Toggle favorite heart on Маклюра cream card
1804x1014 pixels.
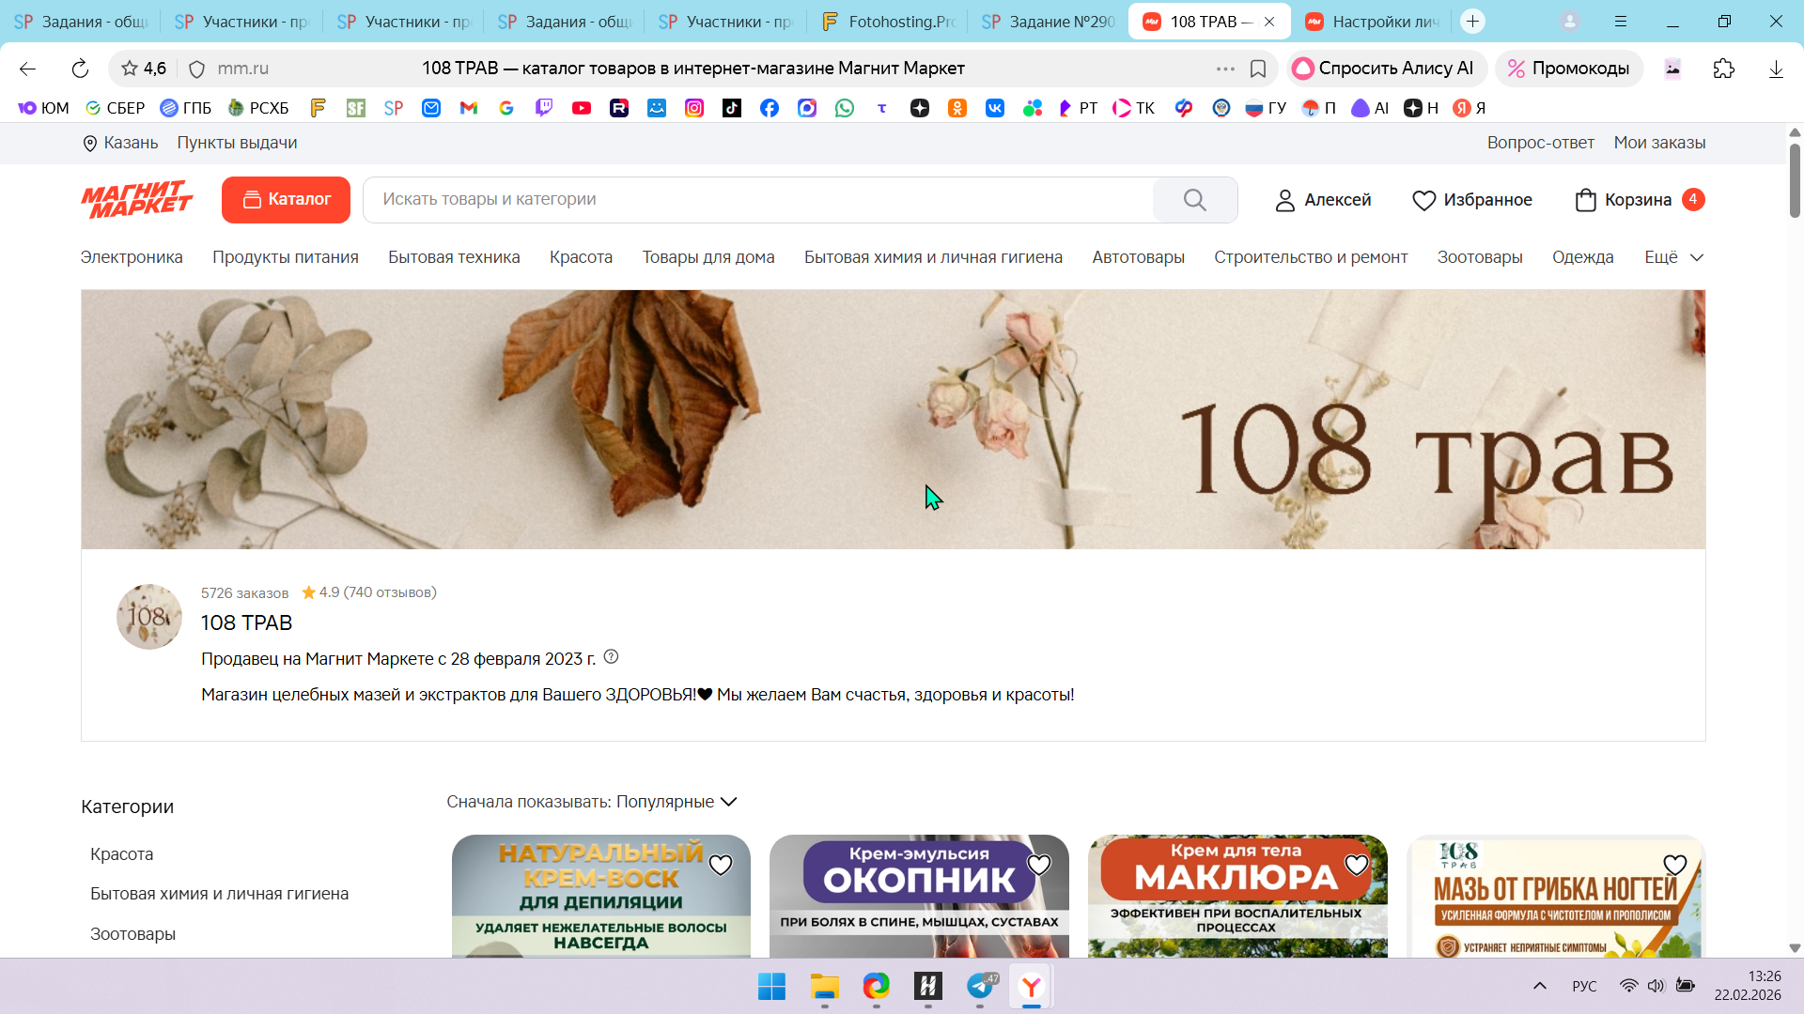[1356, 865]
